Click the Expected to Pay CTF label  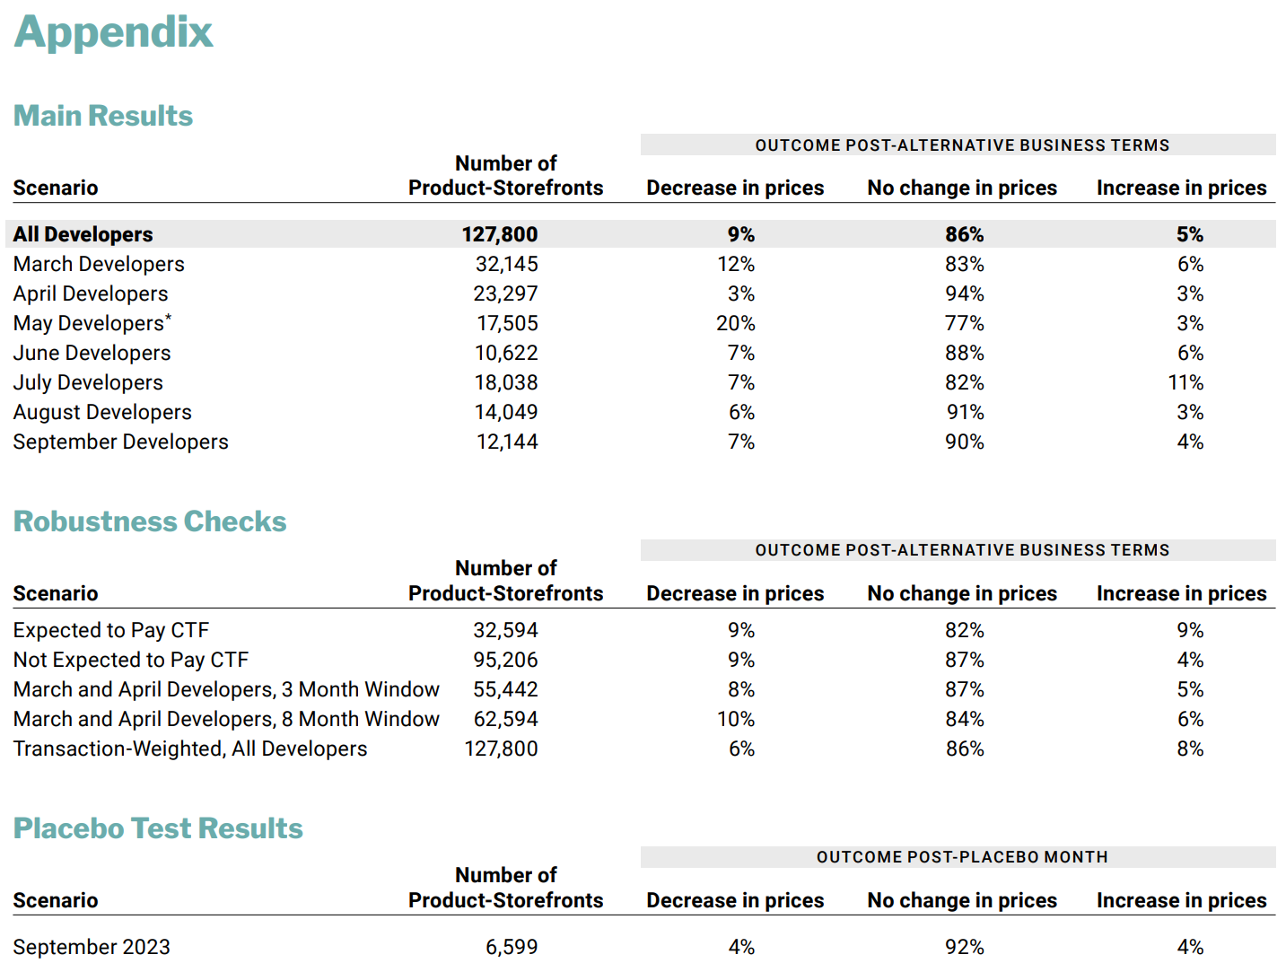click(111, 630)
